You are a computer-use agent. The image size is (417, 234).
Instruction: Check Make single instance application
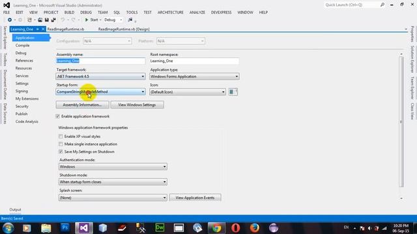click(61, 144)
